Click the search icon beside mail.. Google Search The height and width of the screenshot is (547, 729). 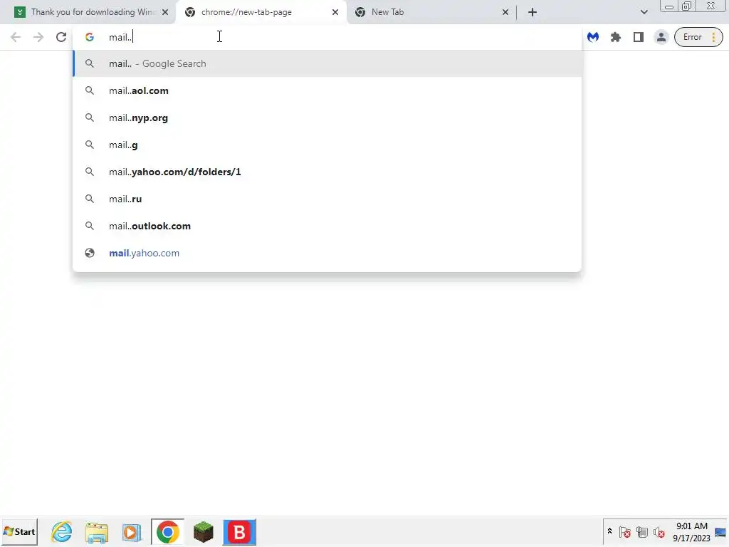pos(90,63)
